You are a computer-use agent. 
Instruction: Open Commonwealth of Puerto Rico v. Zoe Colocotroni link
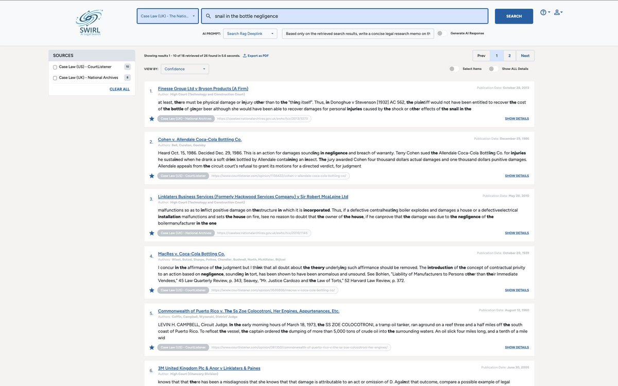249,311
